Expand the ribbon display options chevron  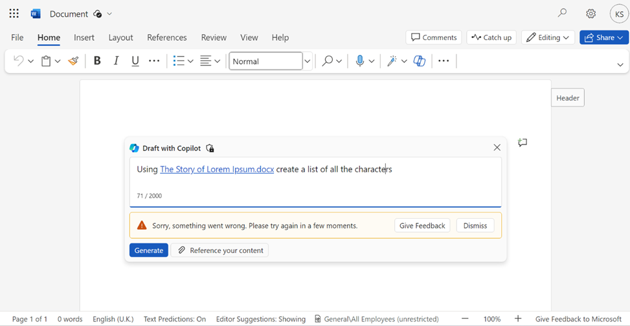(620, 65)
